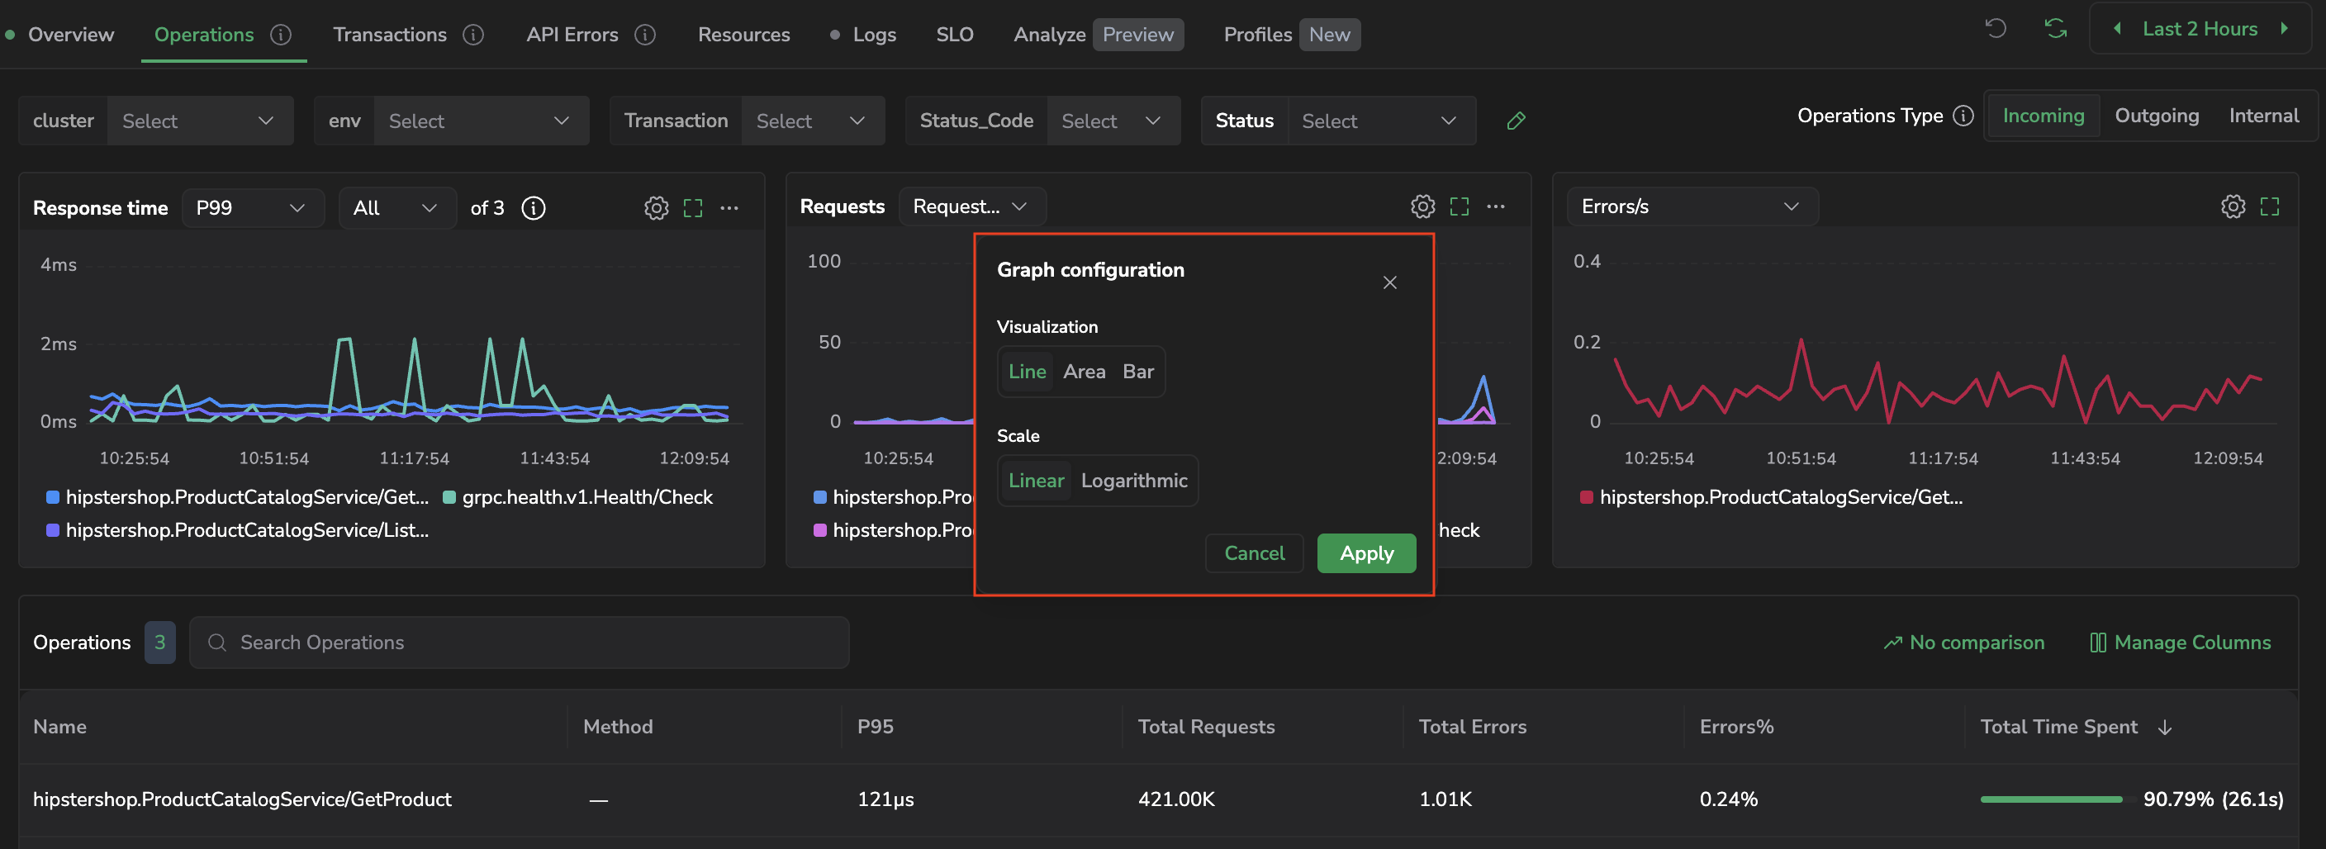Viewport: 2326px width, 849px height.
Task: Click the auto-refresh icon
Action: (x=2056, y=29)
